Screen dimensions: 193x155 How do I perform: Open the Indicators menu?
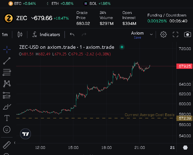[x=46, y=35]
